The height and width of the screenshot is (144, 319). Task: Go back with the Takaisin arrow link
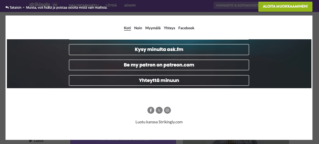pos(13,7)
